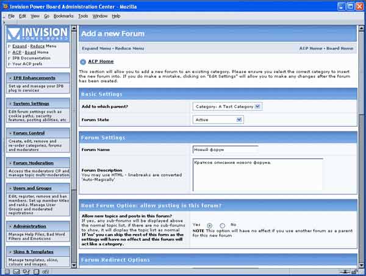Click sidebar scrollbar up arrow

coord(74,29)
